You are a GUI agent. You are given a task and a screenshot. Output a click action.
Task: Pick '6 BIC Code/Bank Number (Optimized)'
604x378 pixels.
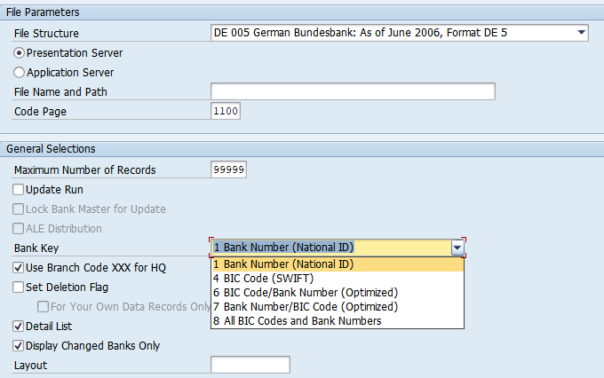pos(337,293)
